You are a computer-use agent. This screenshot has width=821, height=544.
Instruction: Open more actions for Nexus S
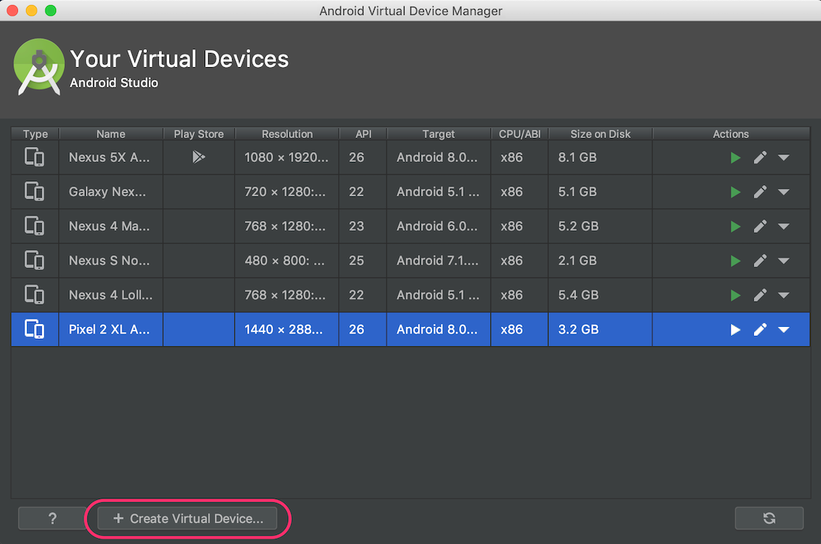click(x=783, y=260)
